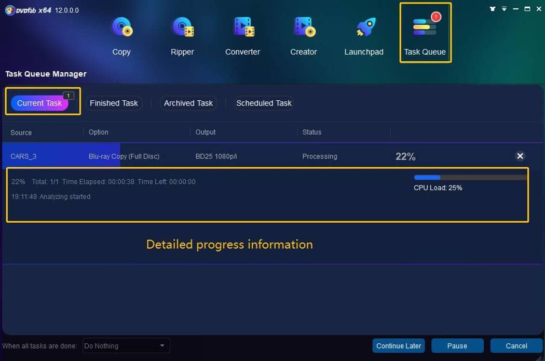Image resolution: width=545 pixels, height=361 pixels.
Task: Open the Archived Task tab
Action: 188,103
